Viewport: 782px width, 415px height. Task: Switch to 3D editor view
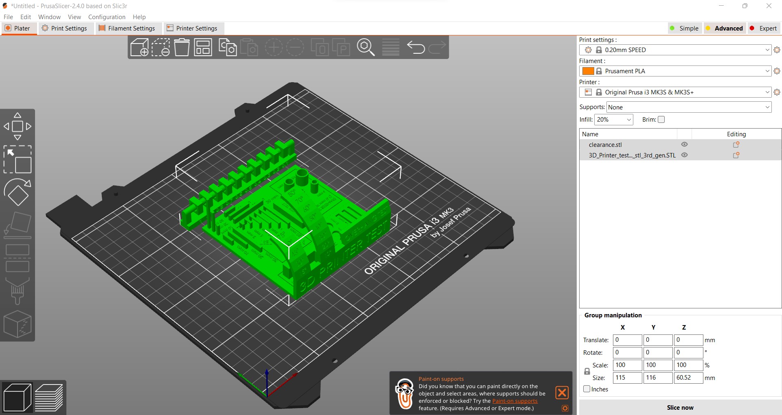[17, 398]
